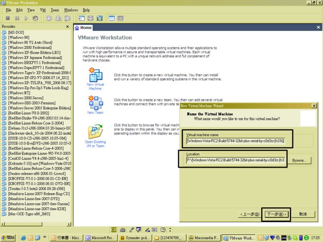The image size is (323, 242).
Task: Click the Browse... button in the wizard
Action: click(299, 160)
